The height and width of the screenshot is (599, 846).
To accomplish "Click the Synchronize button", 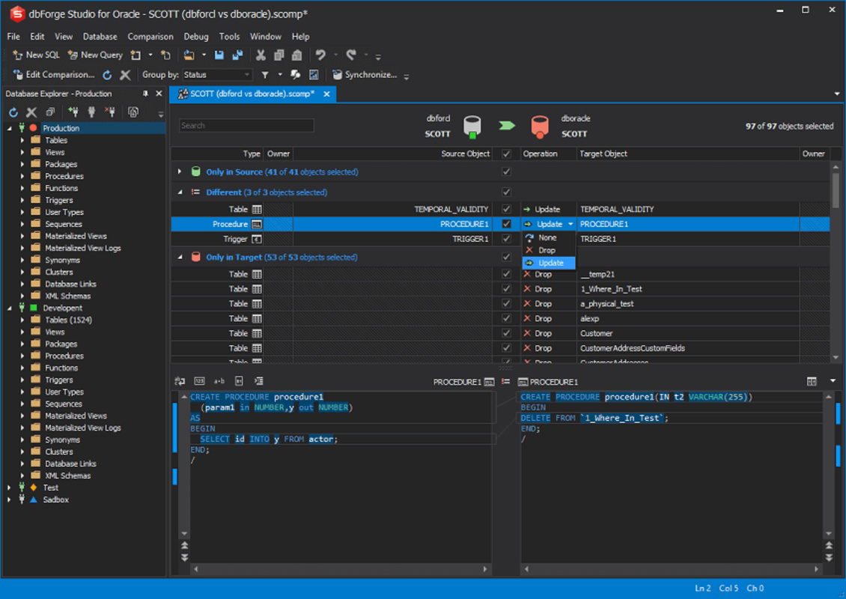I will [365, 74].
